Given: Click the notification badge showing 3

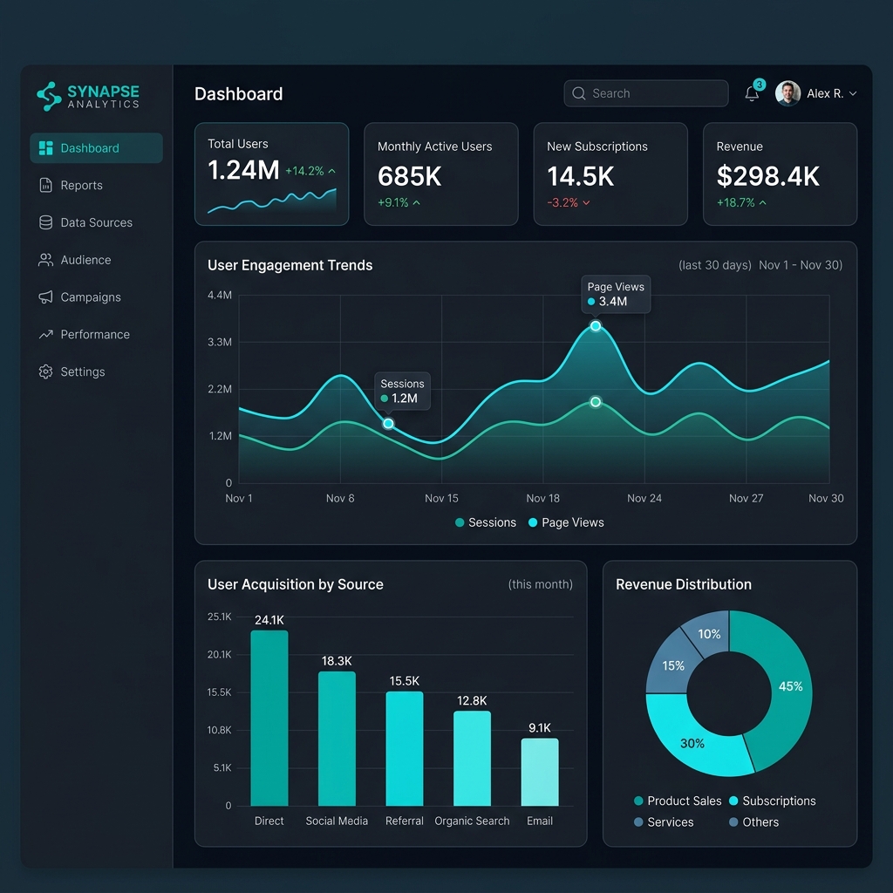Looking at the screenshot, I should tap(760, 85).
